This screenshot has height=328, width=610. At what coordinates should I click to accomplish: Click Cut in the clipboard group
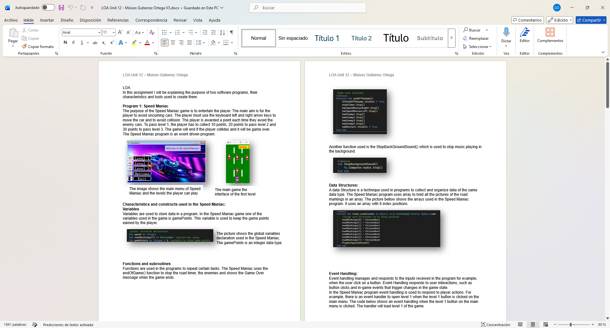pos(30,30)
